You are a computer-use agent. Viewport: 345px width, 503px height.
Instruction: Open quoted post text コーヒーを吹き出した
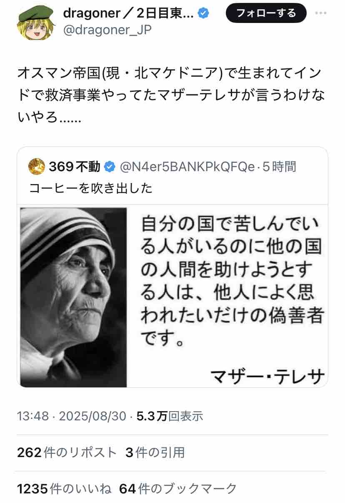91,188
